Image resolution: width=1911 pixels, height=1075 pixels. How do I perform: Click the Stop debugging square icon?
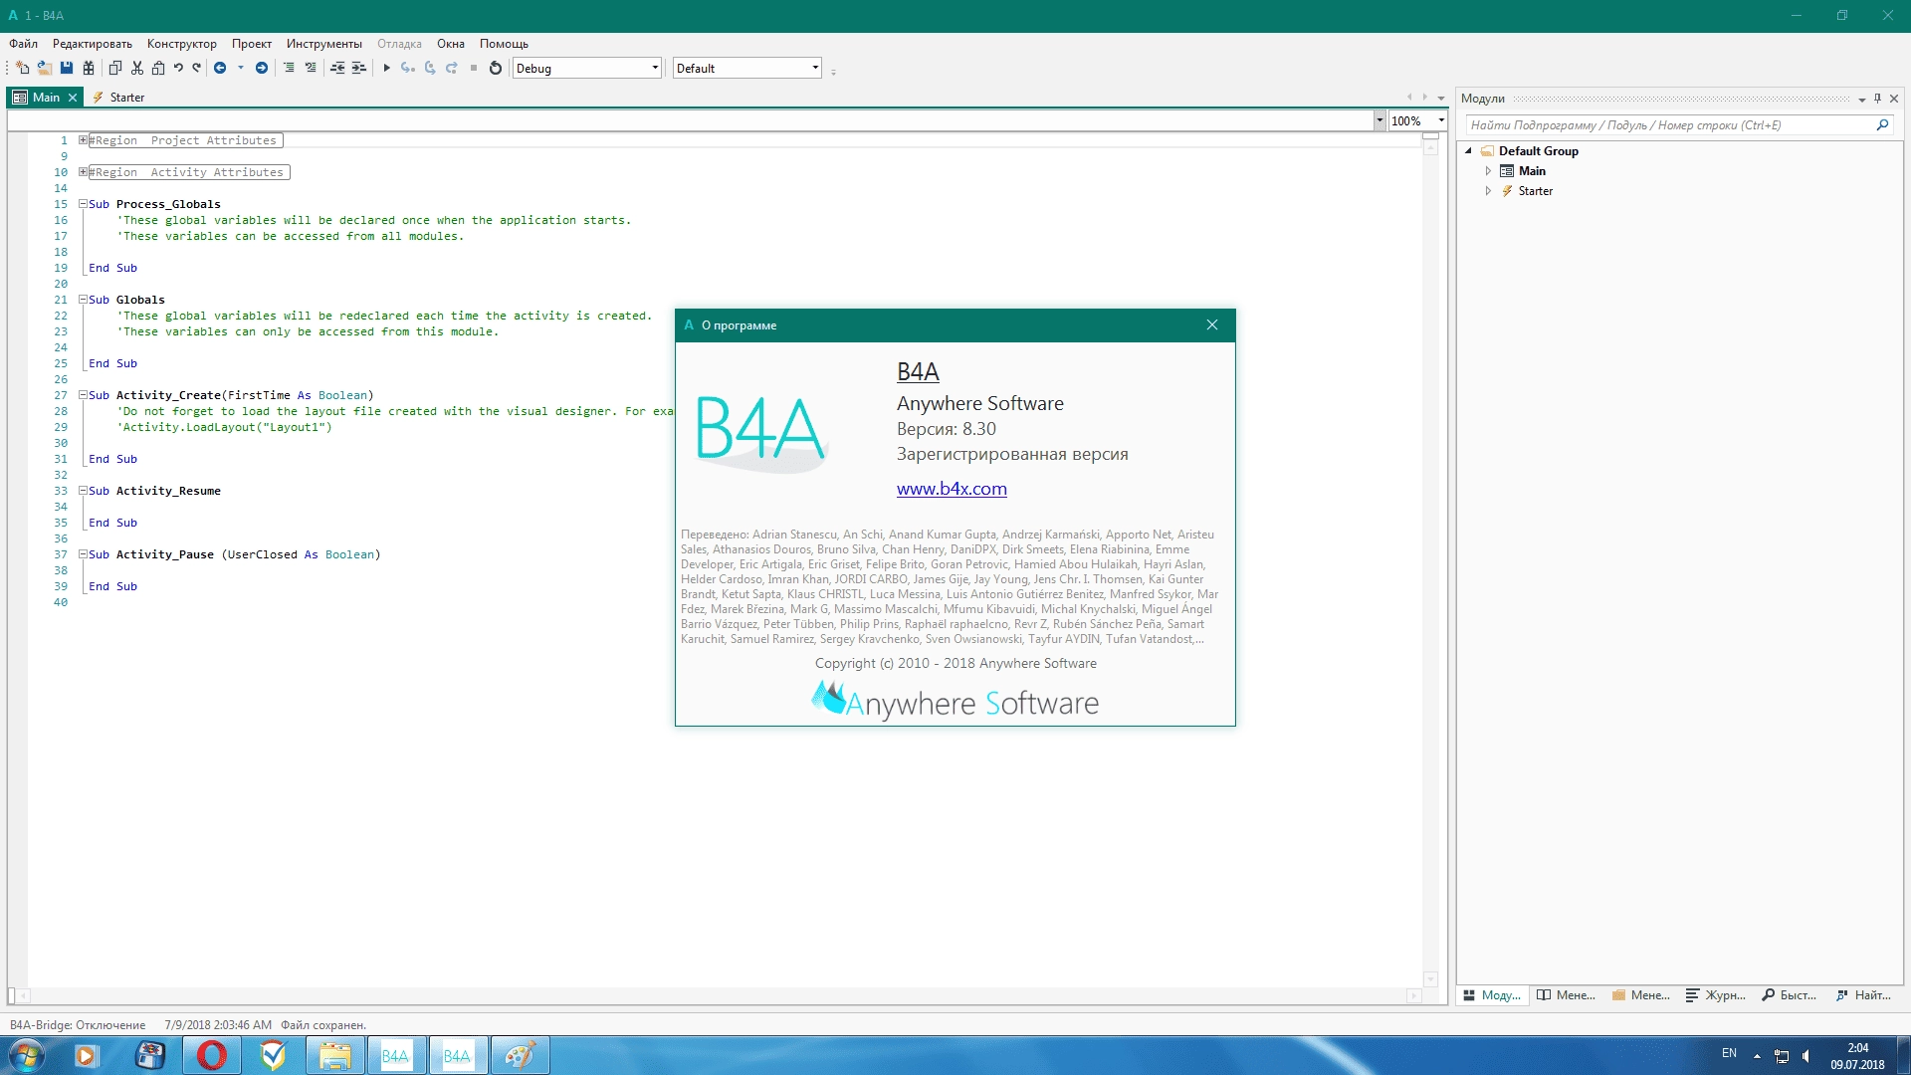pyautogui.click(x=473, y=68)
